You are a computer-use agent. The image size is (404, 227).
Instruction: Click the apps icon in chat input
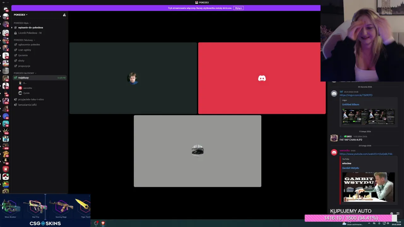pos(398,214)
